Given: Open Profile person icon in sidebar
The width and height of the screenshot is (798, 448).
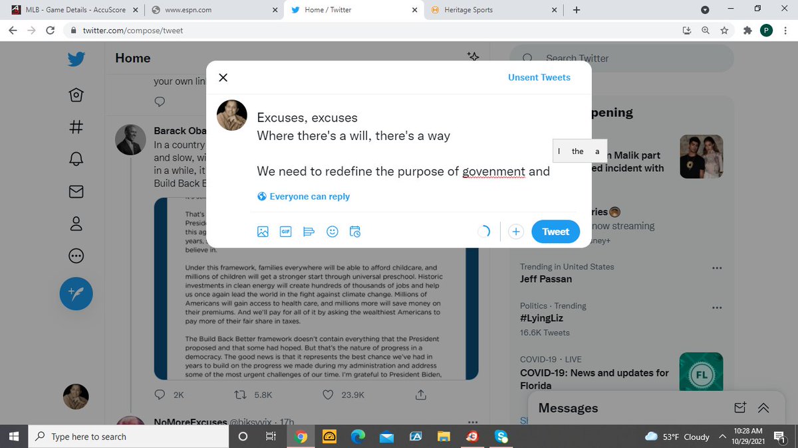Looking at the screenshot, I should tap(76, 224).
